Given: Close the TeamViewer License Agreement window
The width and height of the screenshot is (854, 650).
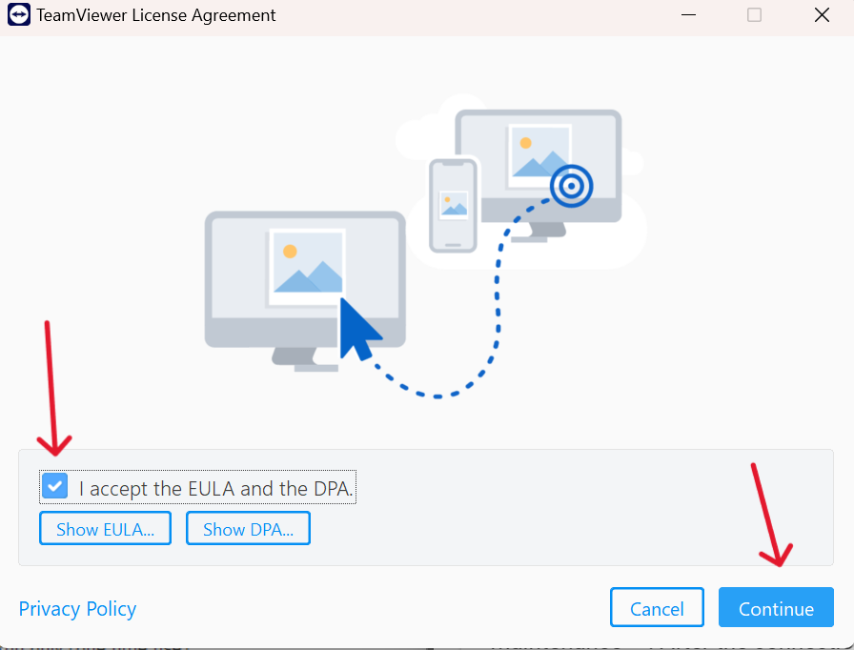Looking at the screenshot, I should click(822, 14).
